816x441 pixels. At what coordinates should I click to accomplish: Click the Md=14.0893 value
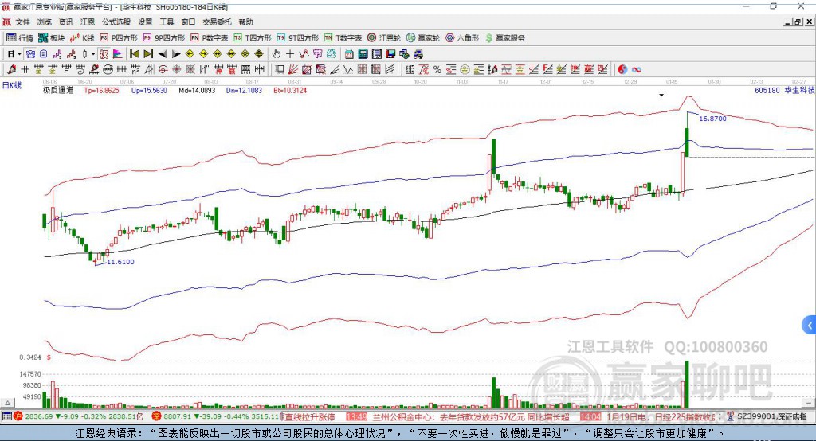[x=198, y=90]
